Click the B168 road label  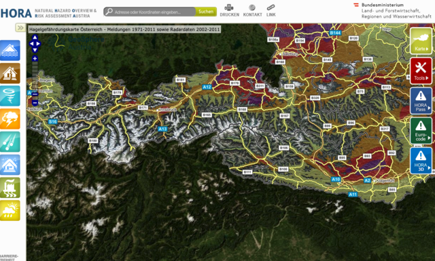[x=242, y=109]
